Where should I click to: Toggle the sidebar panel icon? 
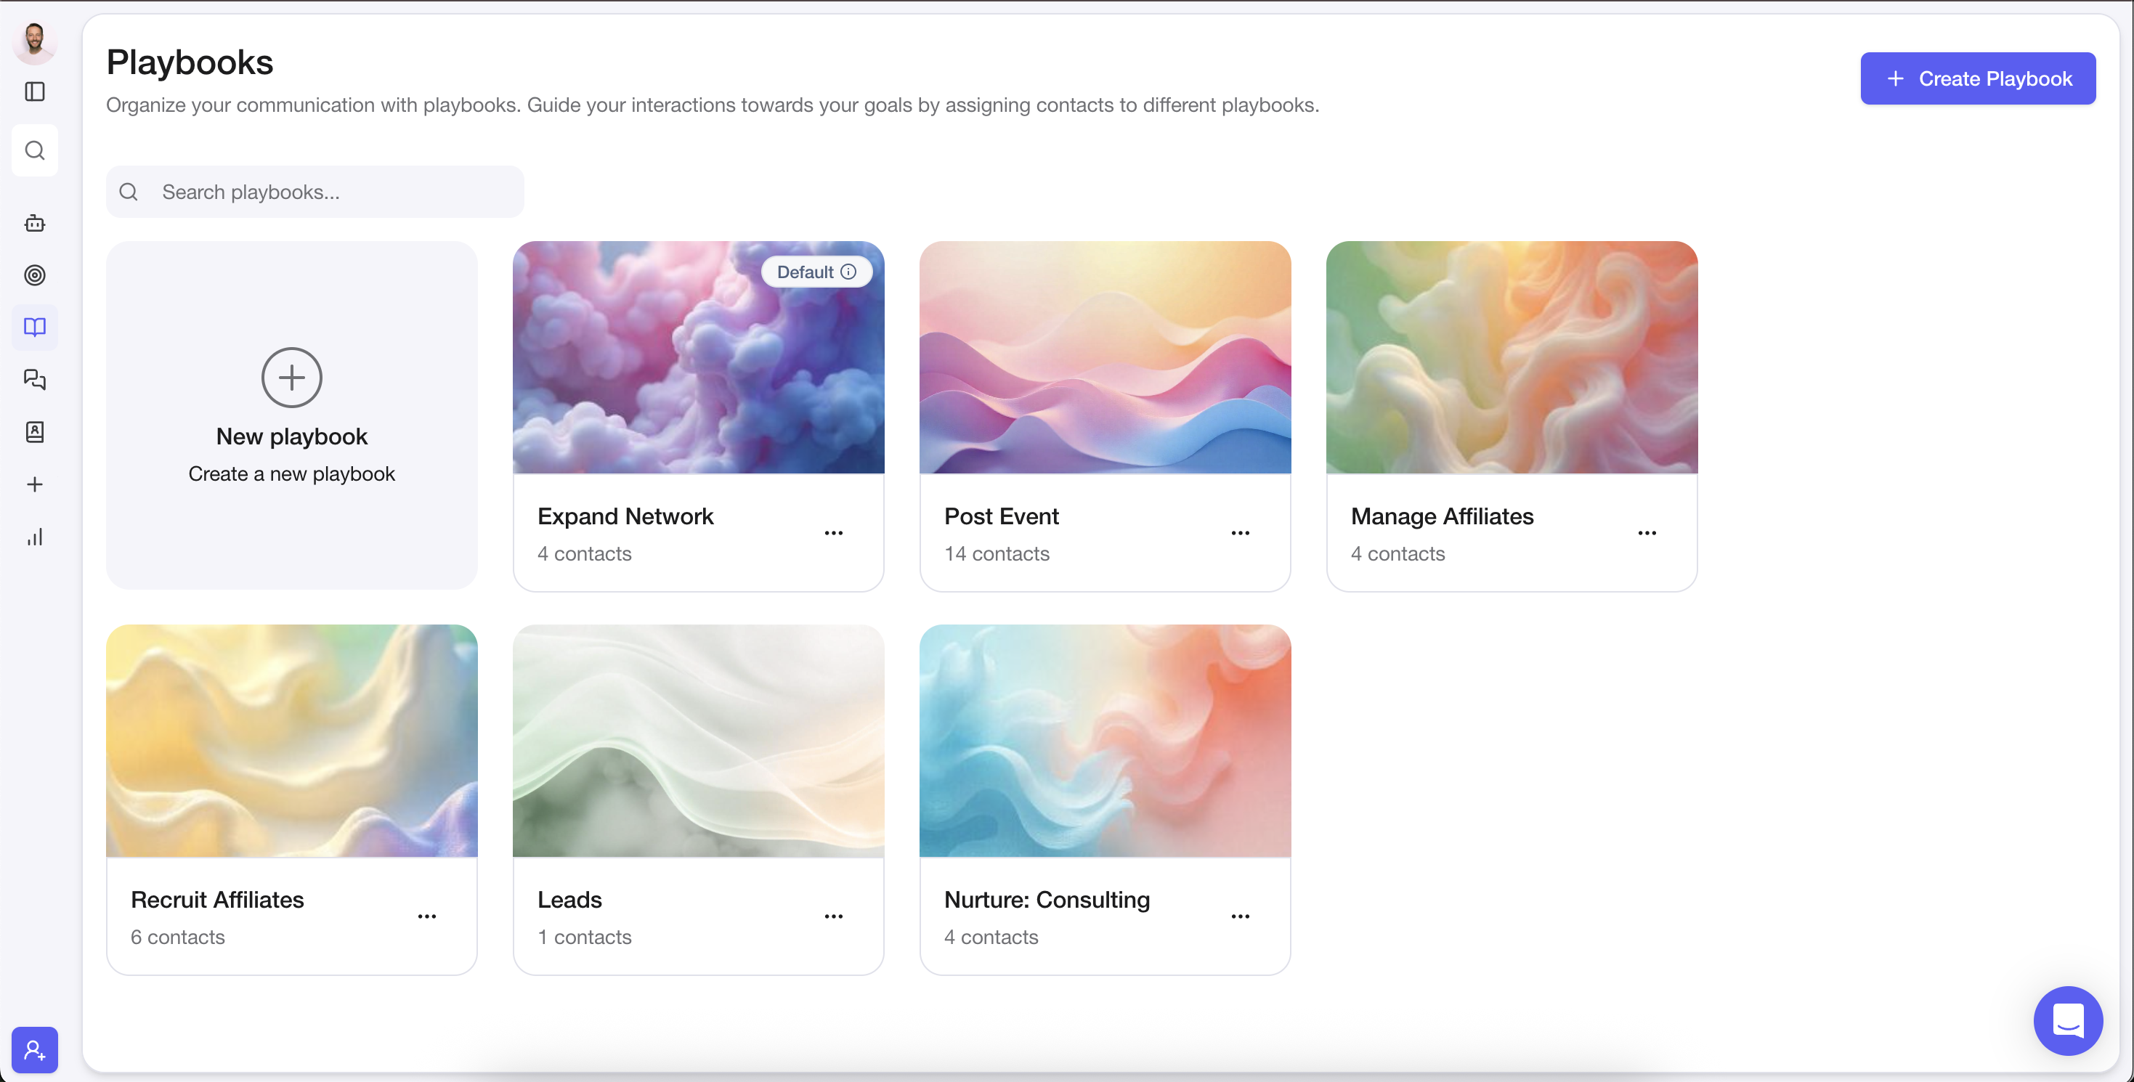pyautogui.click(x=35, y=91)
